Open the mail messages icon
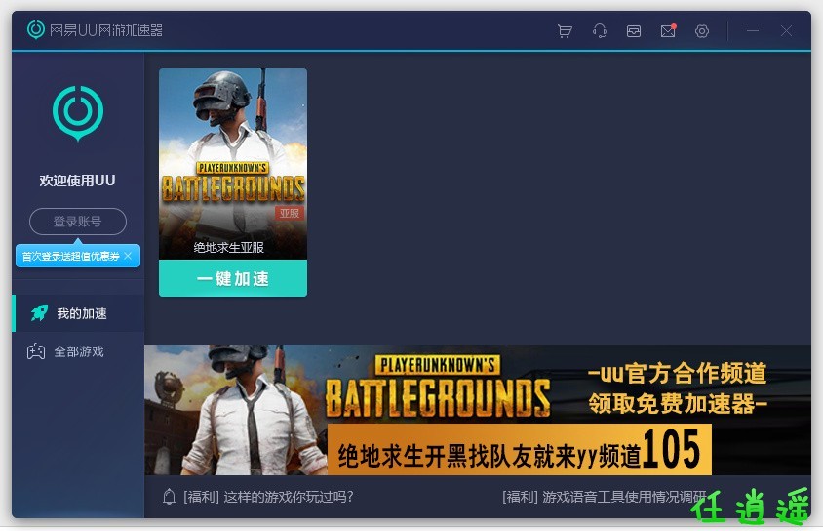The height and width of the screenshot is (531, 823). point(668,31)
